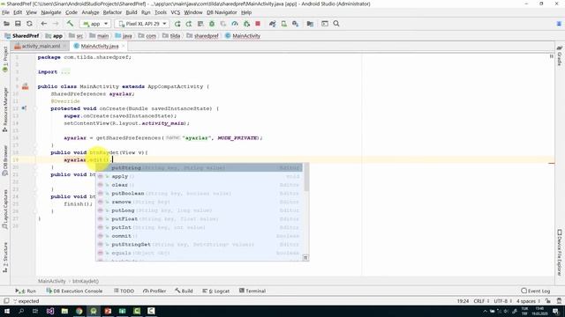Open the Navigate menu
The width and height of the screenshot is (565, 317).
pyautogui.click(x=51, y=12)
